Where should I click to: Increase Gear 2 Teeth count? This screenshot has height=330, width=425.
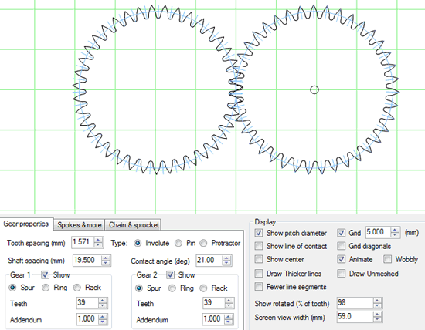[229, 300]
